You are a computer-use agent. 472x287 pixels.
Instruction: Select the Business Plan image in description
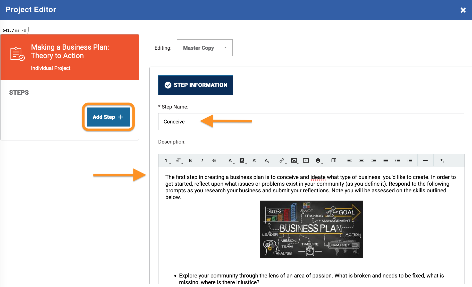tap(311, 229)
